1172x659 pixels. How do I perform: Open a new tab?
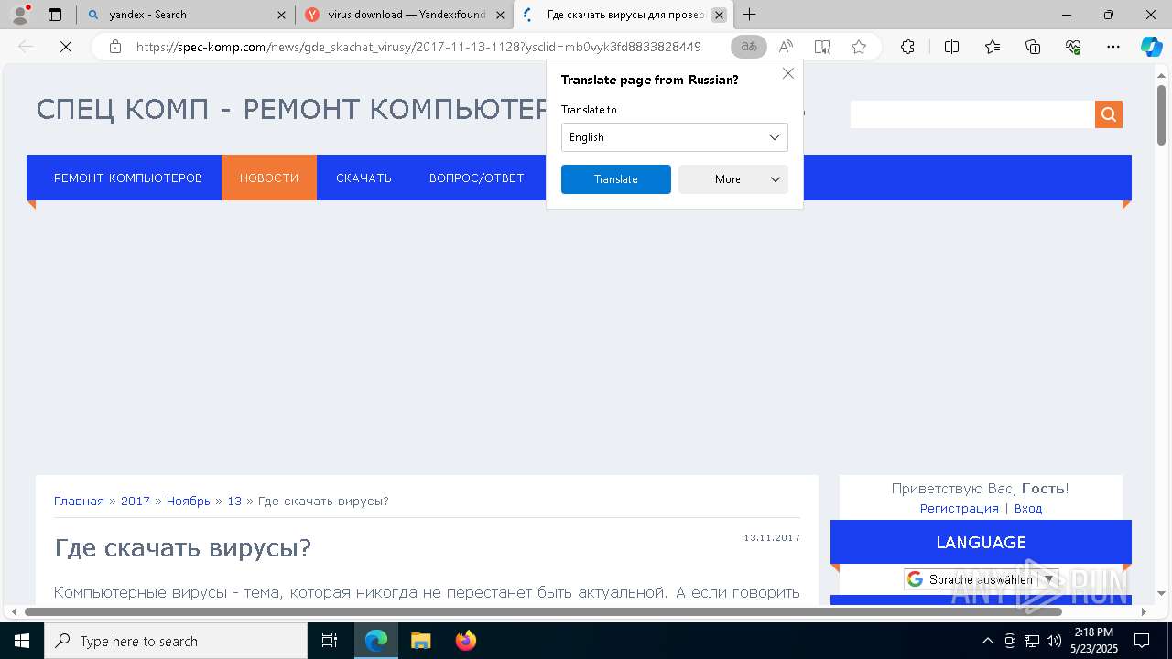(x=750, y=15)
